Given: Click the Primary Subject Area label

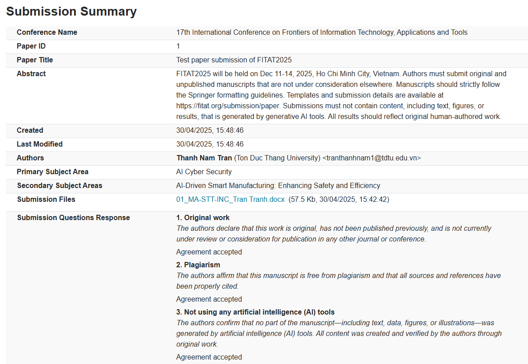Looking at the screenshot, I should point(53,172).
